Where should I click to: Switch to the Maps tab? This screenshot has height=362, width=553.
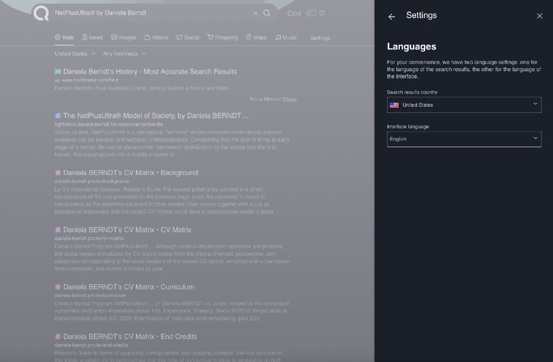click(x=256, y=37)
